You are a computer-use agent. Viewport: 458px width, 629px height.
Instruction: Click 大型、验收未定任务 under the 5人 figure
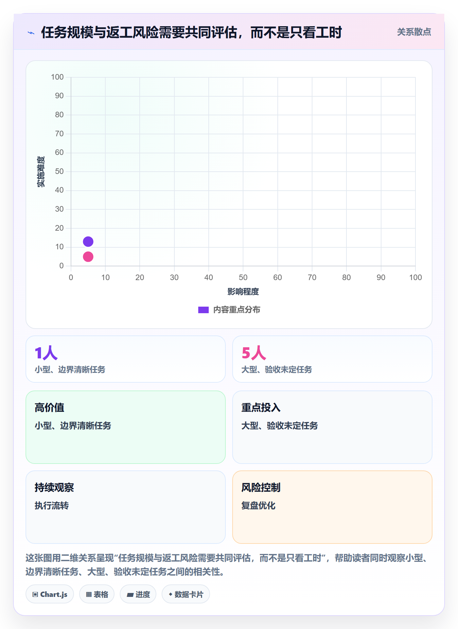277,370
